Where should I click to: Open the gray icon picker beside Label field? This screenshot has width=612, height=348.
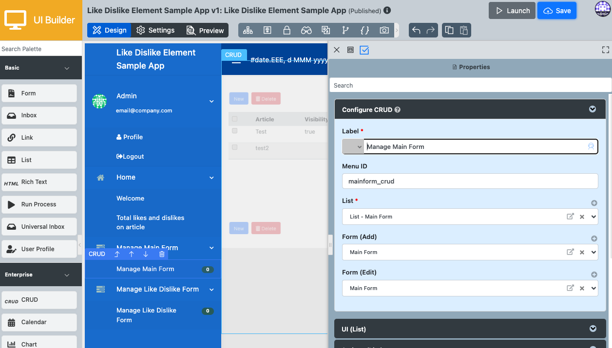353,147
